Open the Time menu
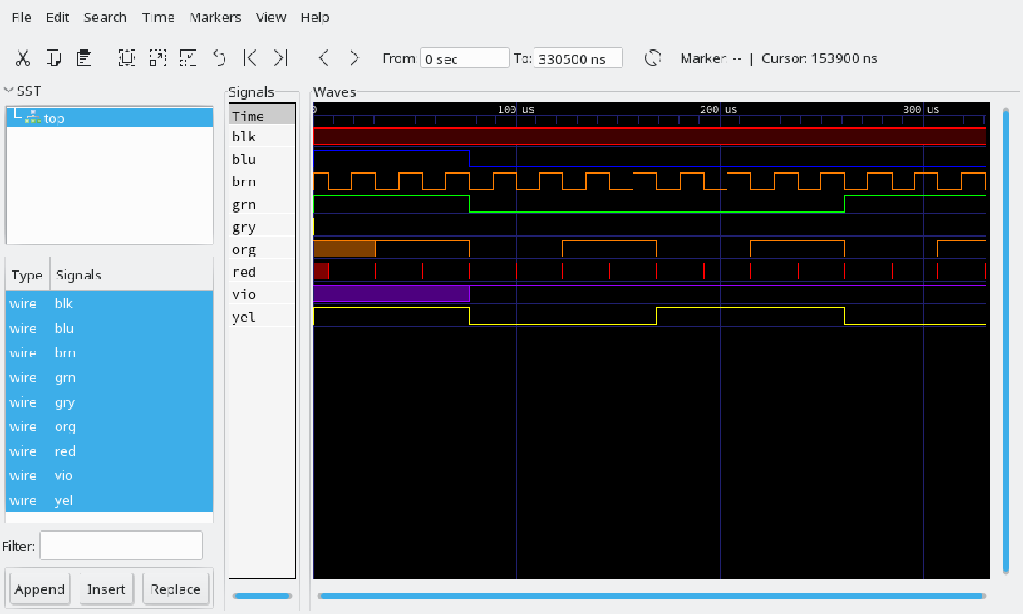1023x614 pixels. 158,17
